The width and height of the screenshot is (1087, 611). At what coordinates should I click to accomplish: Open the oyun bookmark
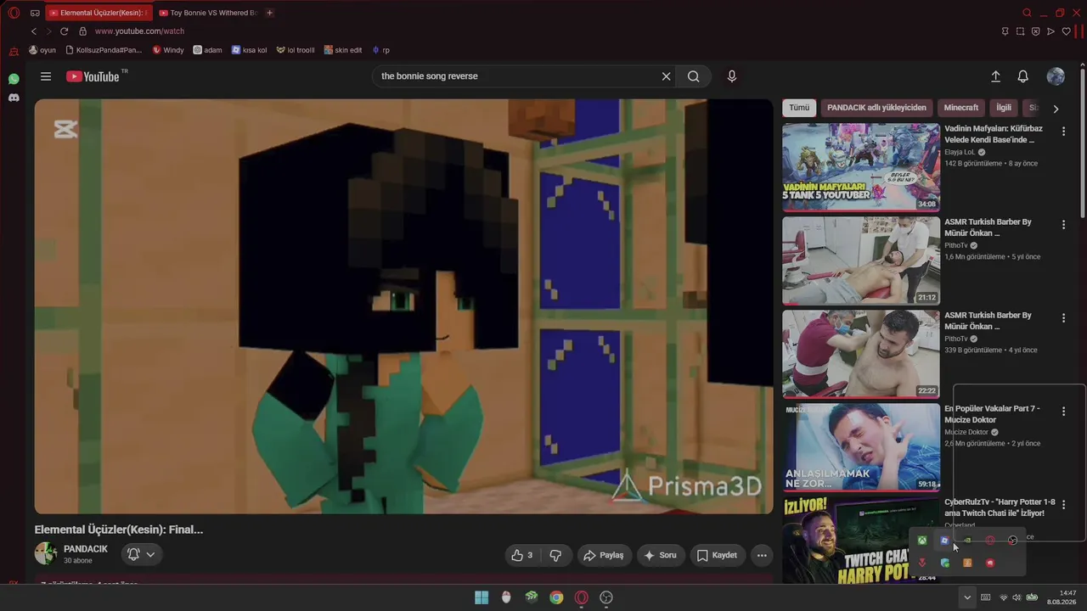pos(42,50)
